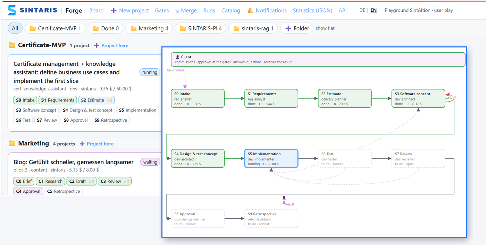
Task: Click Project here in Marketing section
Action: 97,144
